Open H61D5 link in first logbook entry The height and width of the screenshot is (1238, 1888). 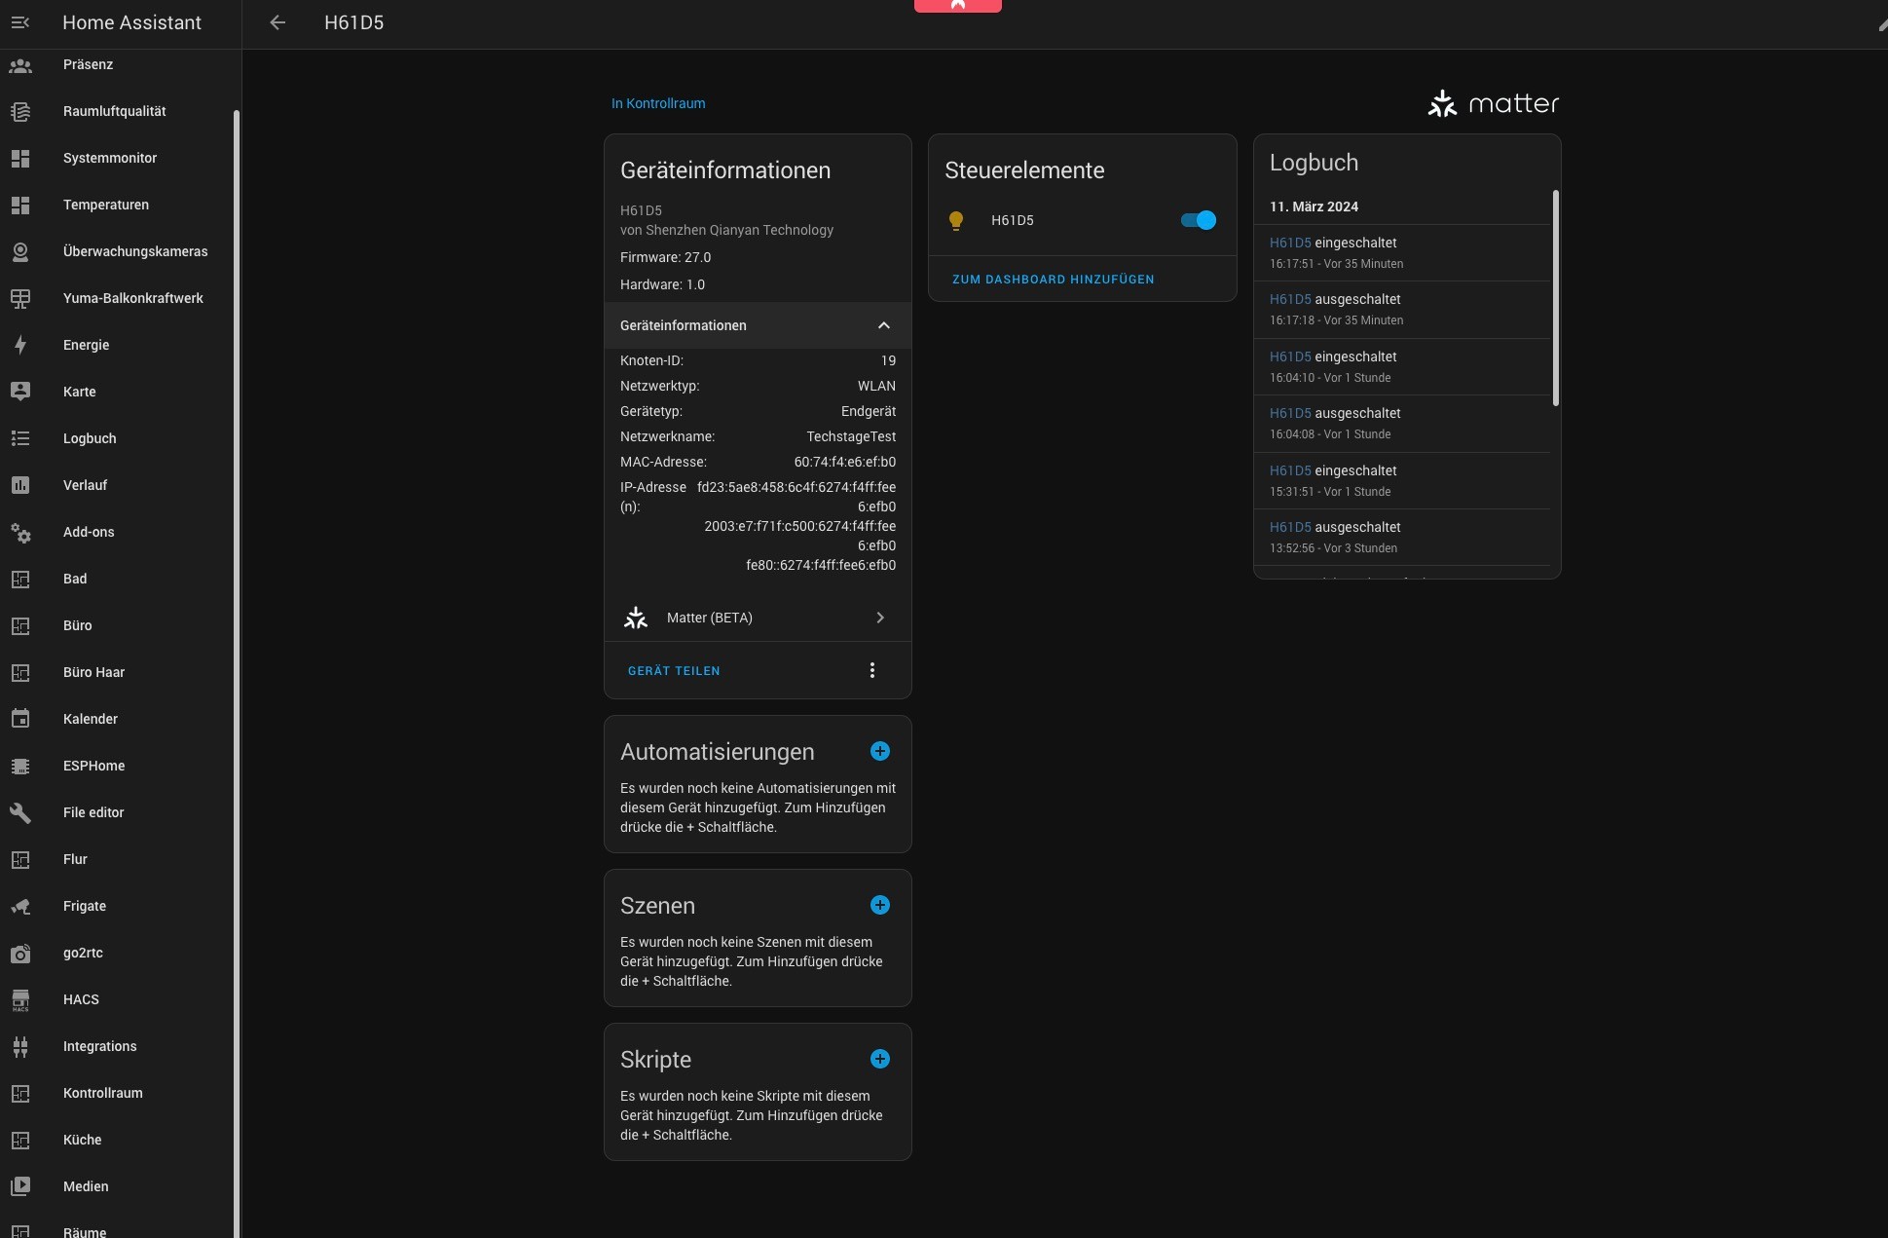pos(1289,243)
